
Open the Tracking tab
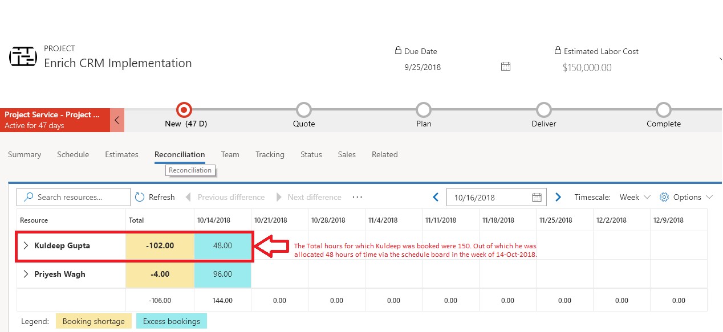pos(270,154)
